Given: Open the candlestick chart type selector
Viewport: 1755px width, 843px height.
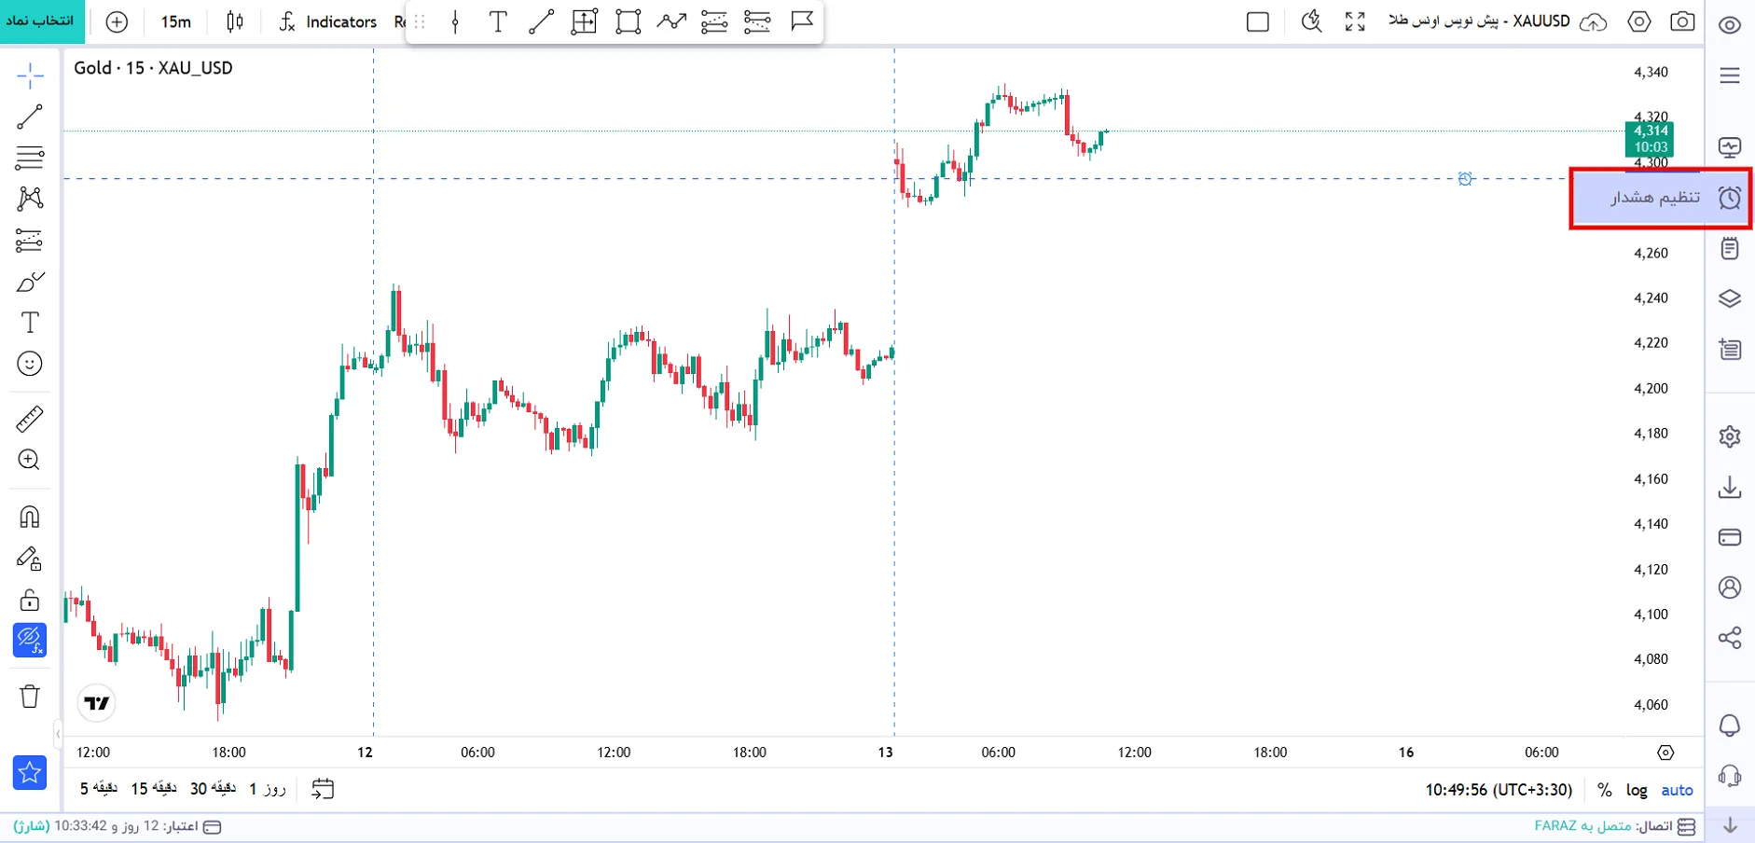Looking at the screenshot, I should coord(235,21).
